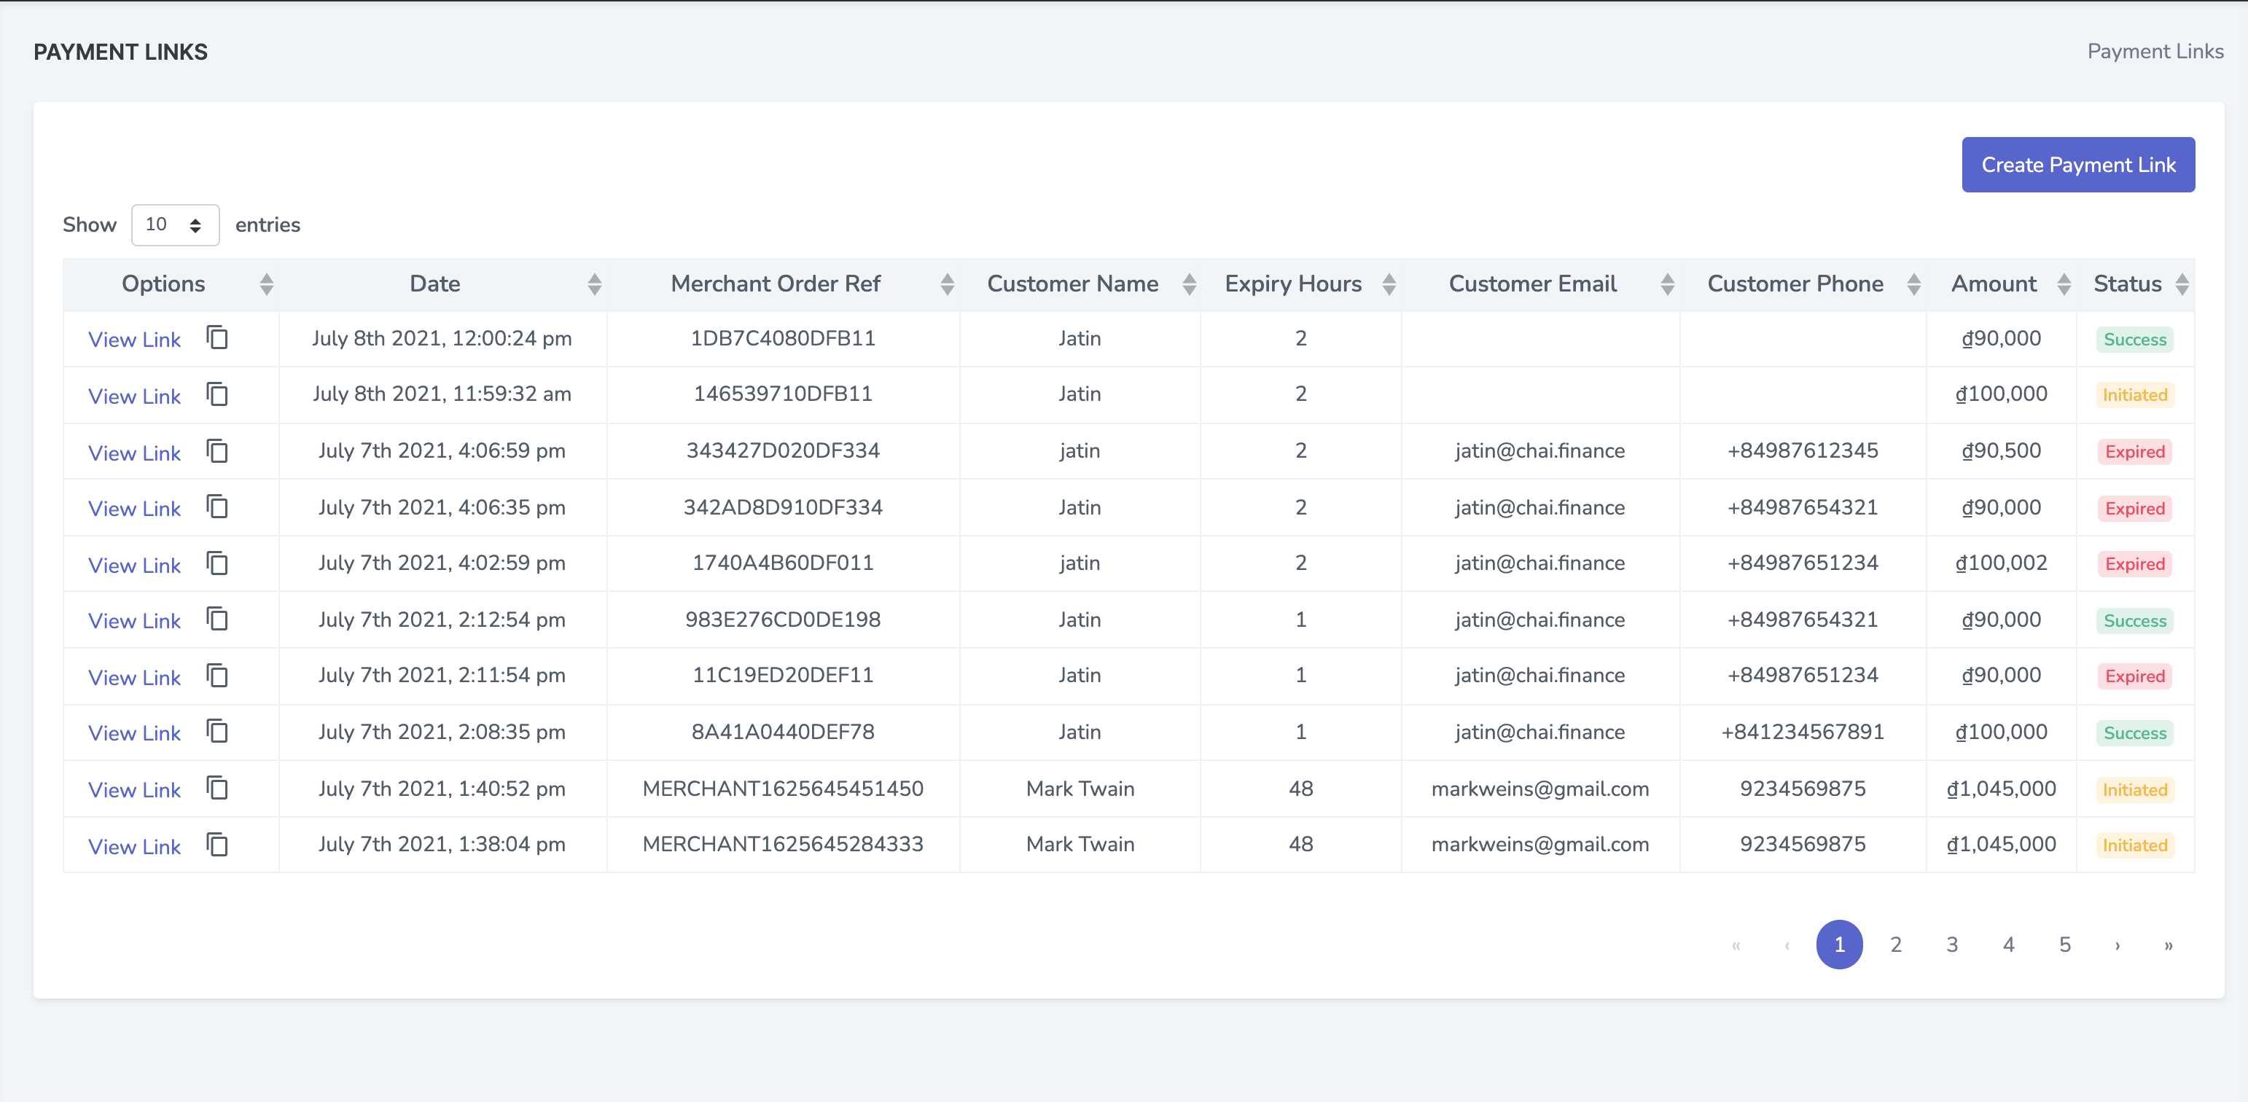Sort by Customer Phone column
The width and height of the screenshot is (2248, 1102).
coord(1913,284)
